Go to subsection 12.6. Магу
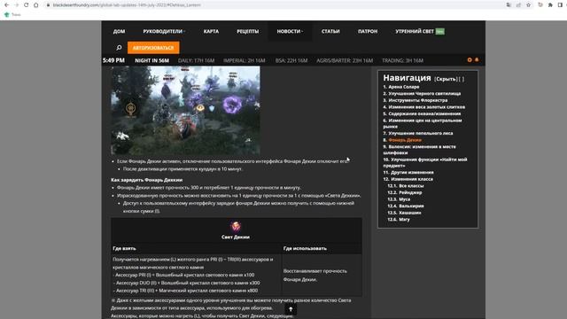 pyautogui.click(x=399, y=220)
